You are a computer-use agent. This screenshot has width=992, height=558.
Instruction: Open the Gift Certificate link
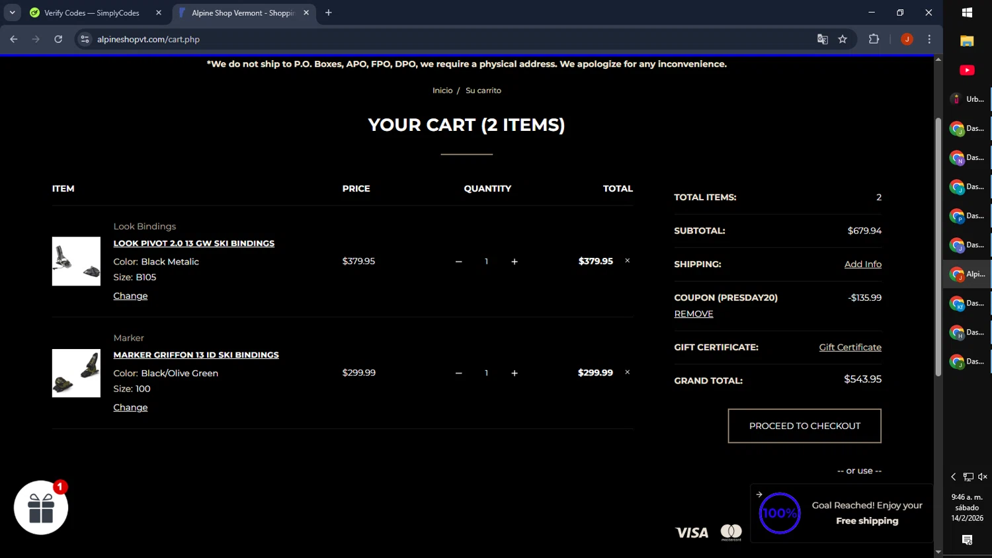pos(850,347)
